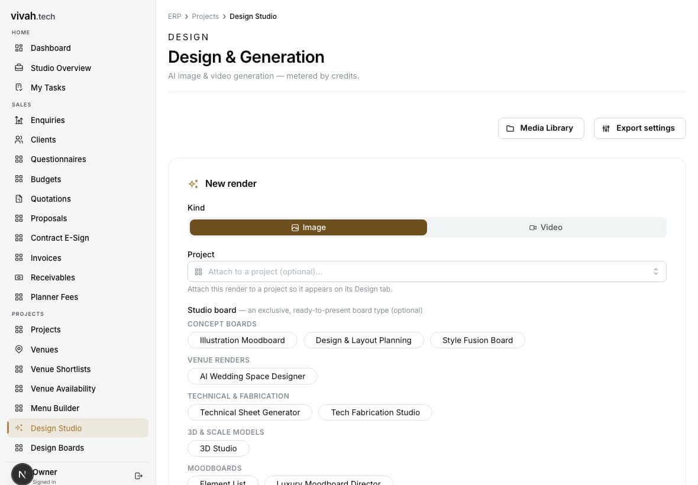This screenshot has height=485, width=698.
Task: Click the Questionnaires grid icon
Action: click(x=19, y=159)
